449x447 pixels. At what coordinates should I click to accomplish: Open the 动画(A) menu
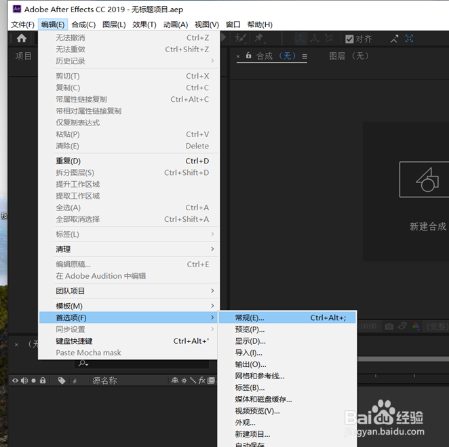tap(176, 24)
